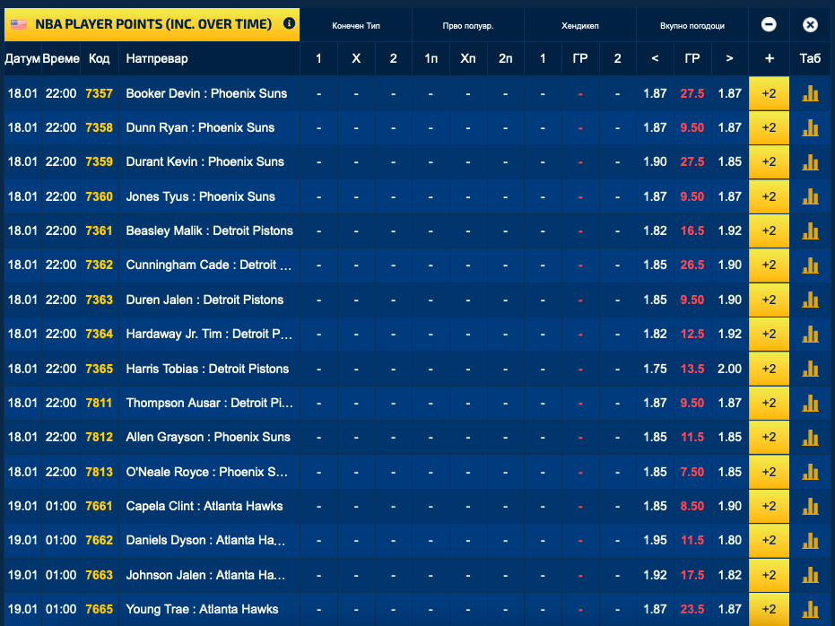The width and height of the screenshot is (835, 626).
Task: Open stats chart for Harris Tobias row
Action: click(810, 369)
